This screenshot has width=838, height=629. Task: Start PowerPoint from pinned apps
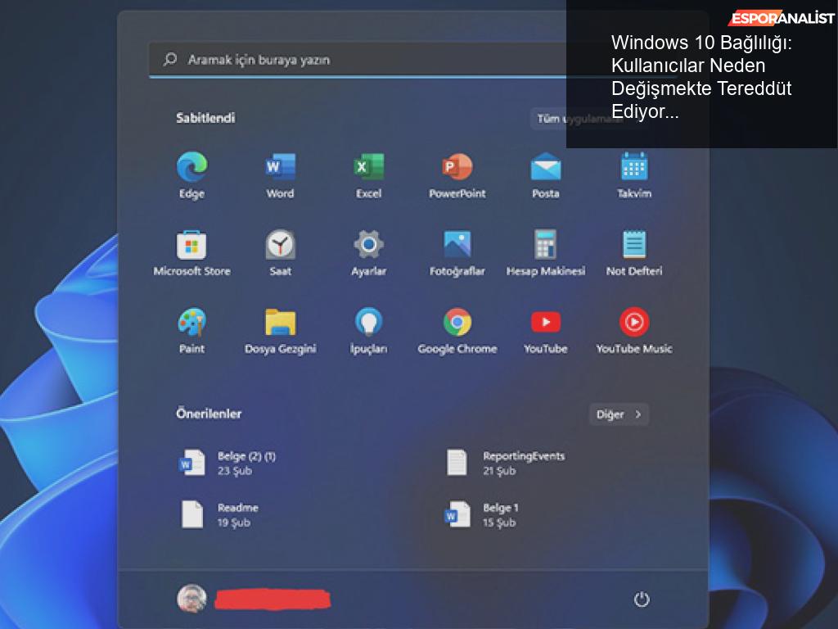point(457,168)
